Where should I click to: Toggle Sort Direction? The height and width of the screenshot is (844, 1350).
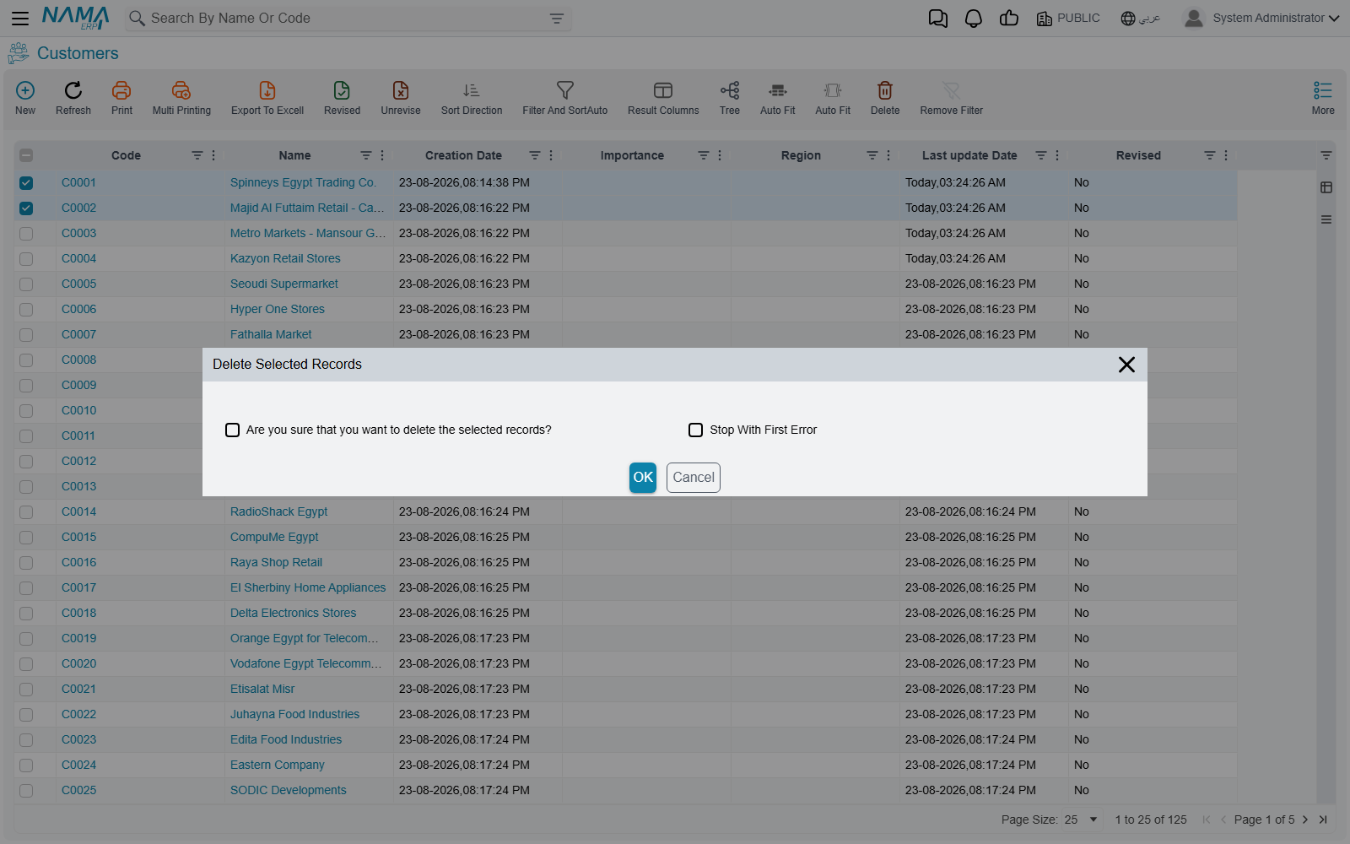coord(472,90)
